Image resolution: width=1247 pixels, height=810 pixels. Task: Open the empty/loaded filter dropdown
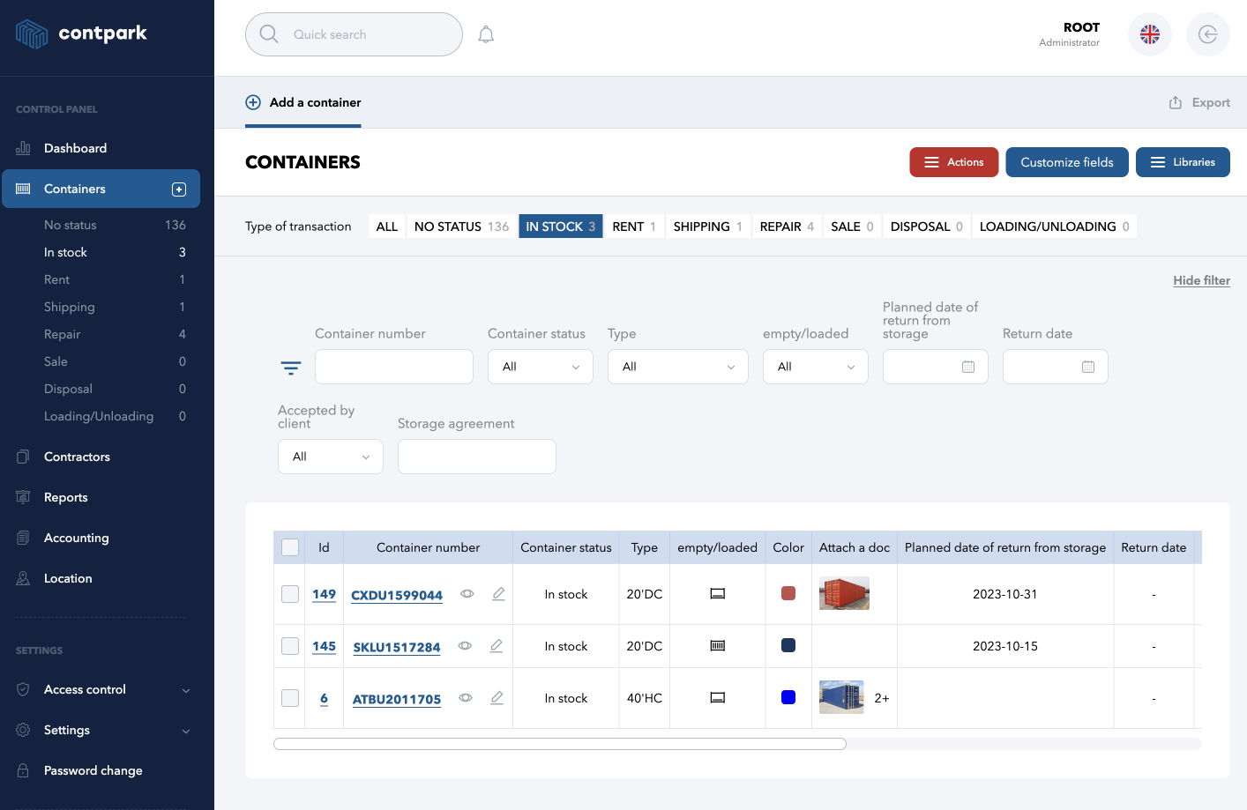(815, 367)
